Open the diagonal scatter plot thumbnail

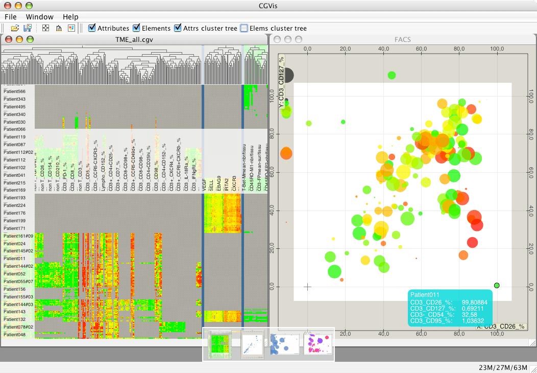coord(252,344)
